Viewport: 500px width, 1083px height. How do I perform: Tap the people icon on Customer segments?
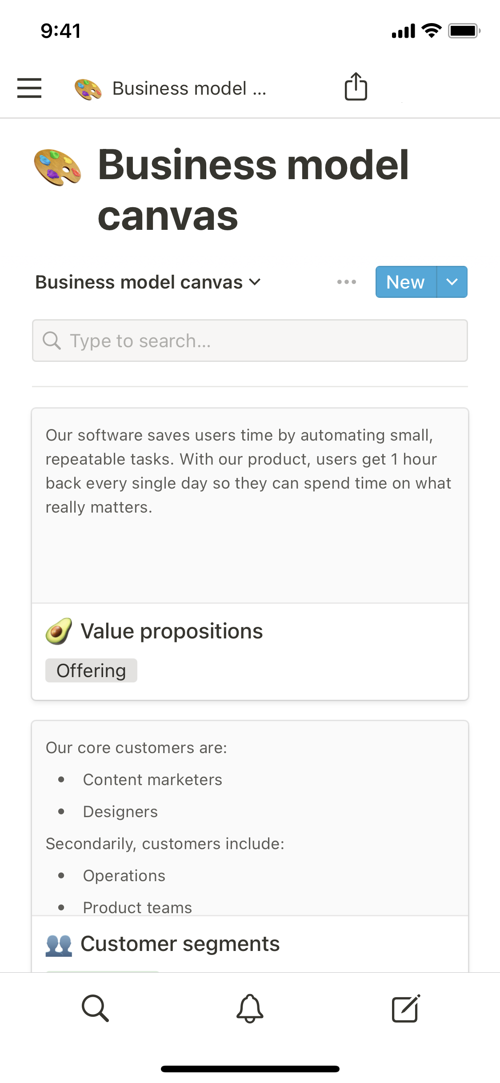(59, 945)
